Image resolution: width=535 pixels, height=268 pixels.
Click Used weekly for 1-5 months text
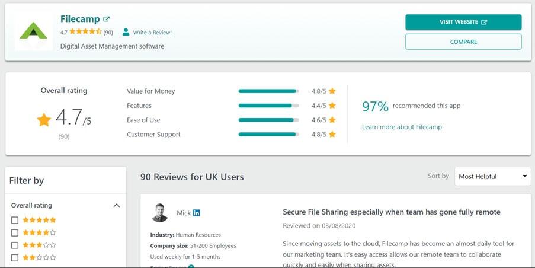185,257
